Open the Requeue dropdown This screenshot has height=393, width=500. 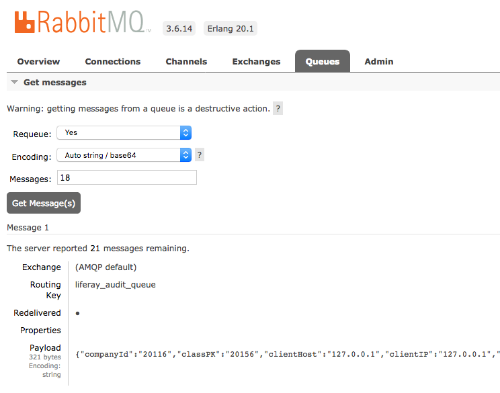pos(124,133)
